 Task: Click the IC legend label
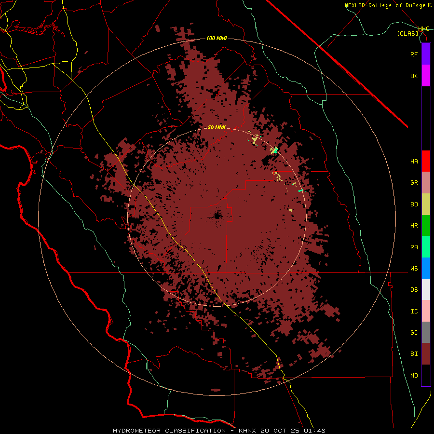coord(414,312)
